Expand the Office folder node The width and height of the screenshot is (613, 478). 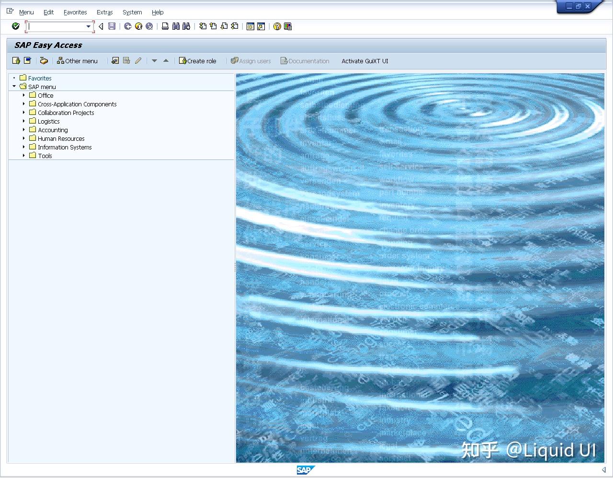coord(23,95)
